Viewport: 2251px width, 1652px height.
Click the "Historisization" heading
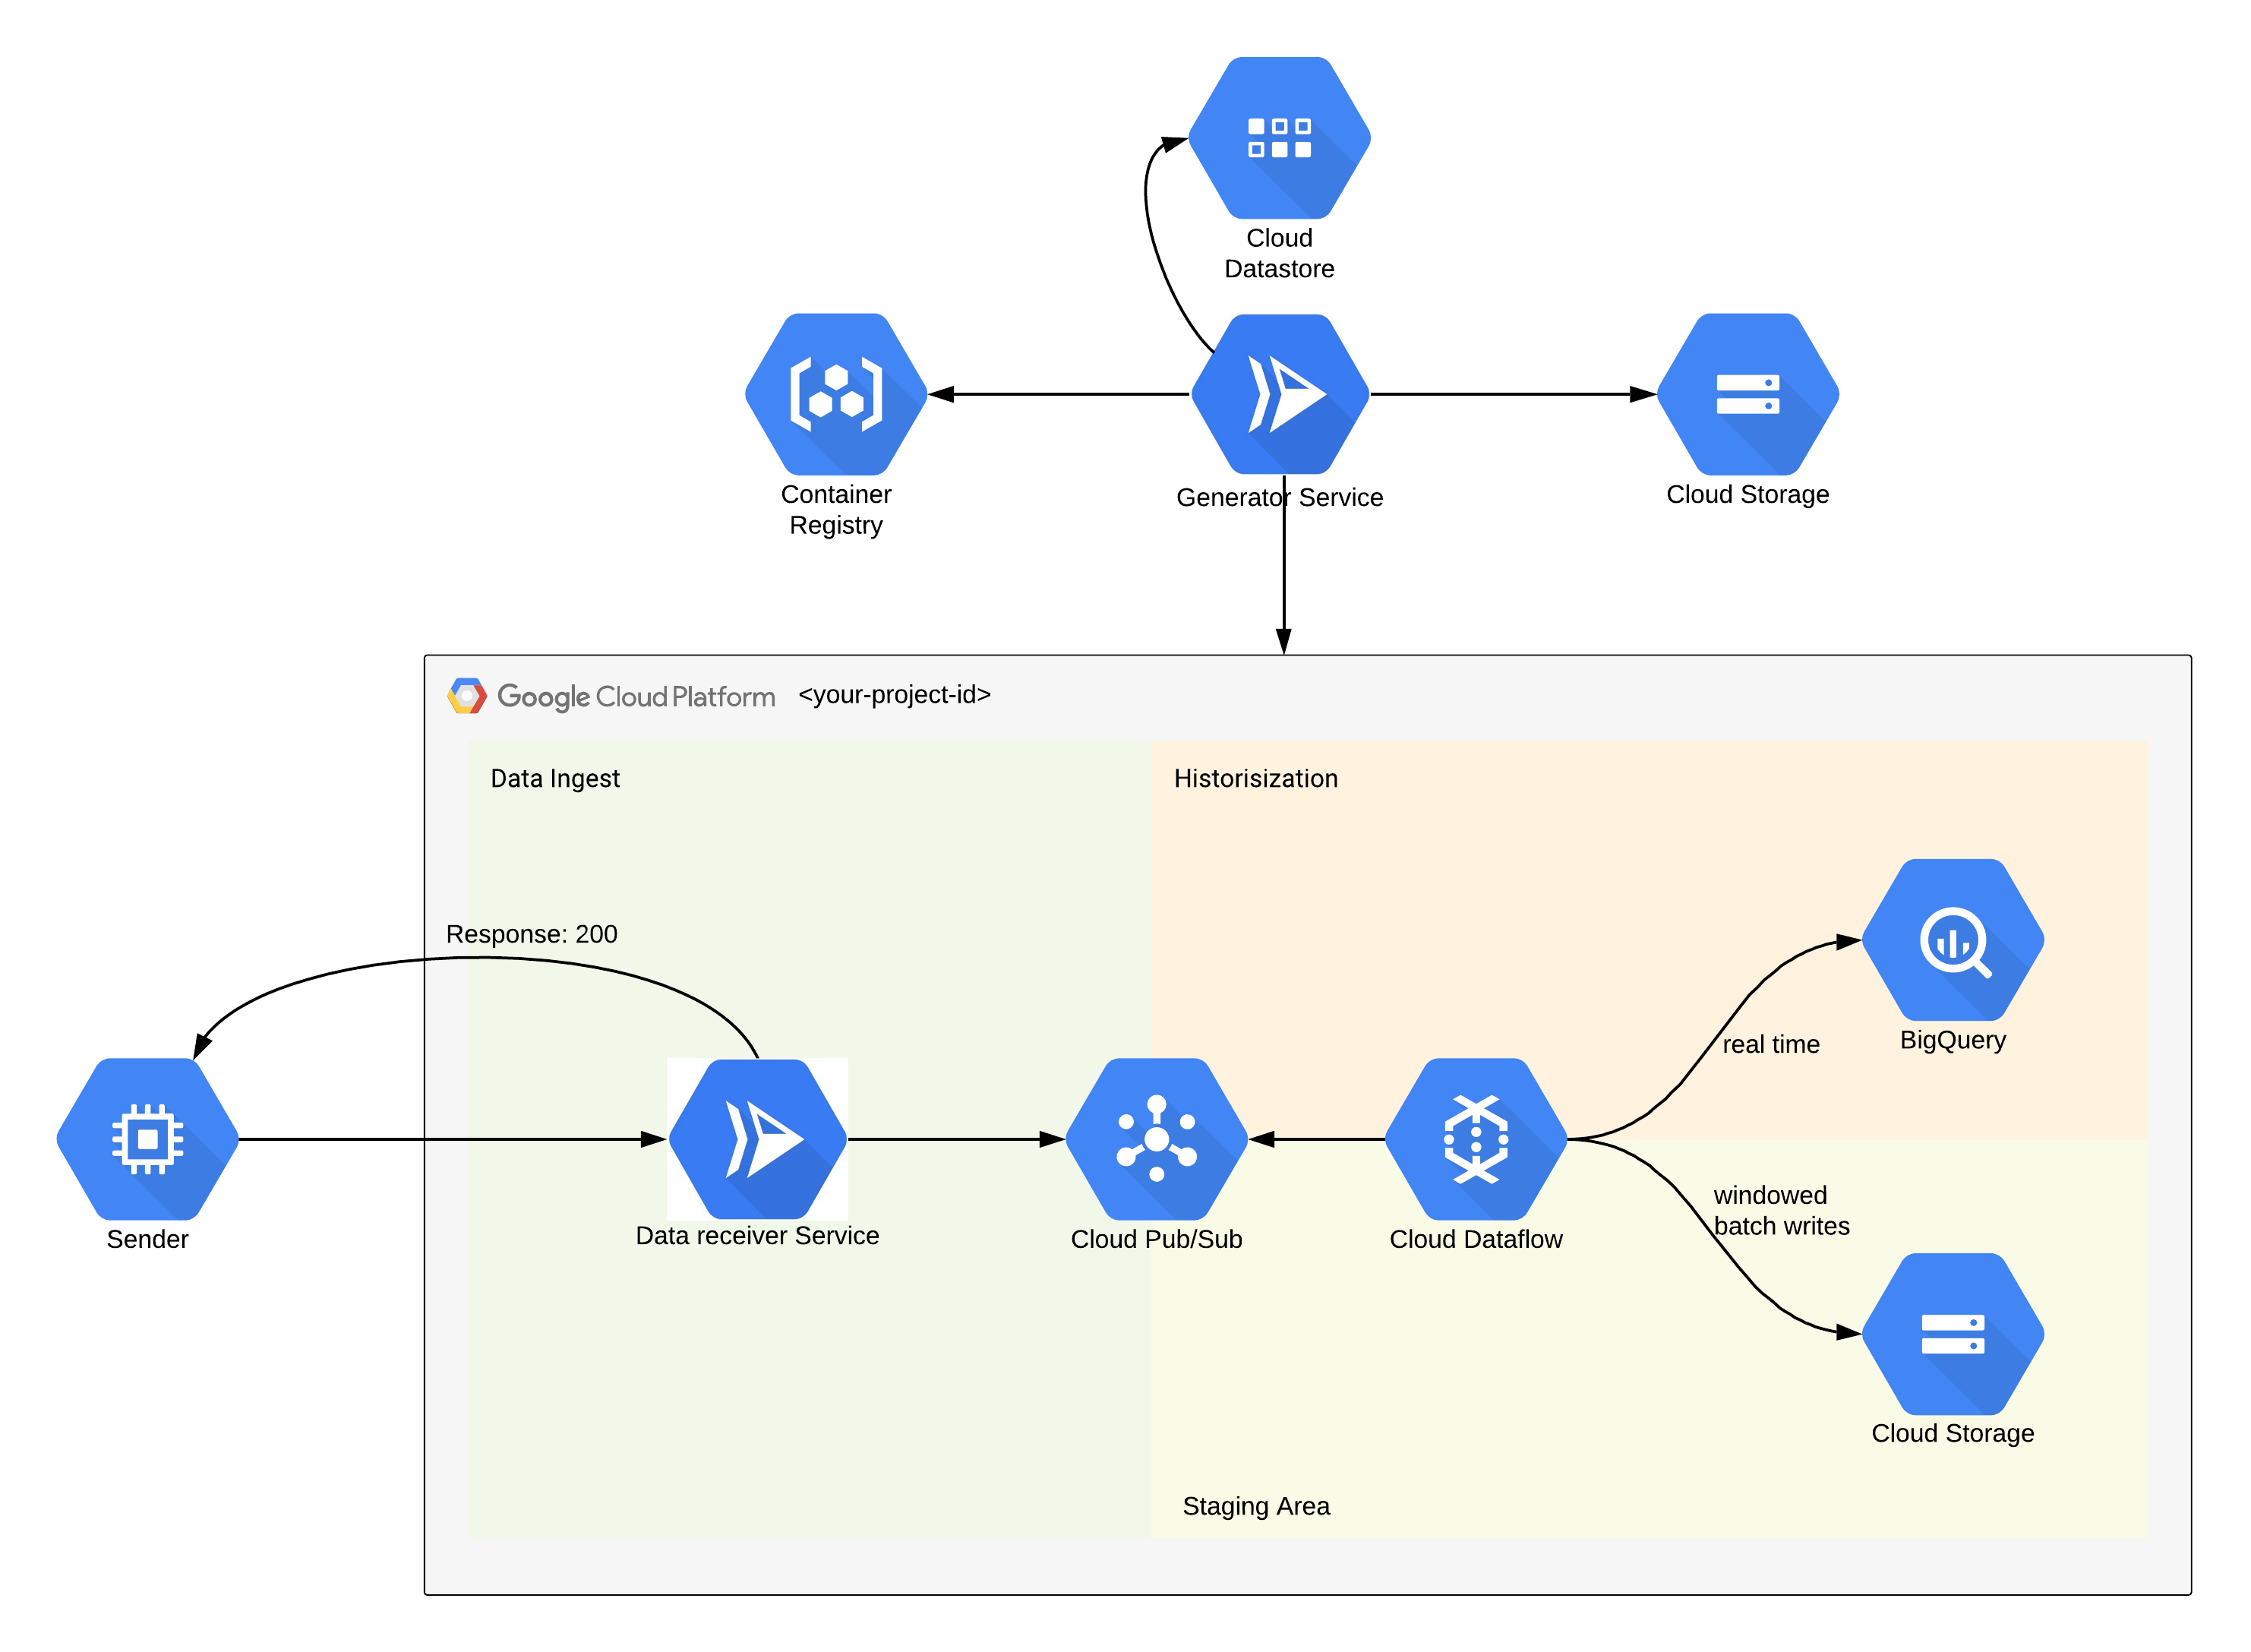point(1256,778)
